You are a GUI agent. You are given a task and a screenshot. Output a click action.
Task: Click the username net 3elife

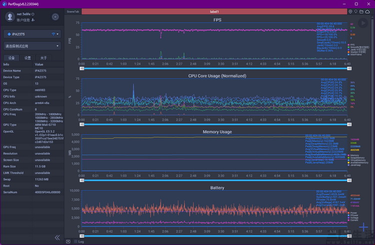tap(23, 14)
